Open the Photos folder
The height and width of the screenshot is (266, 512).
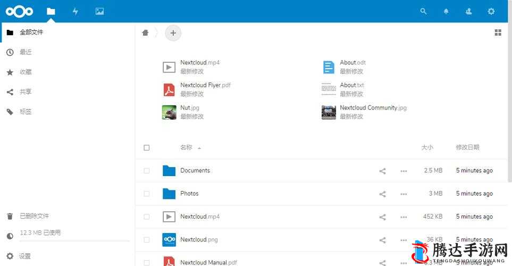click(x=169, y=194)
